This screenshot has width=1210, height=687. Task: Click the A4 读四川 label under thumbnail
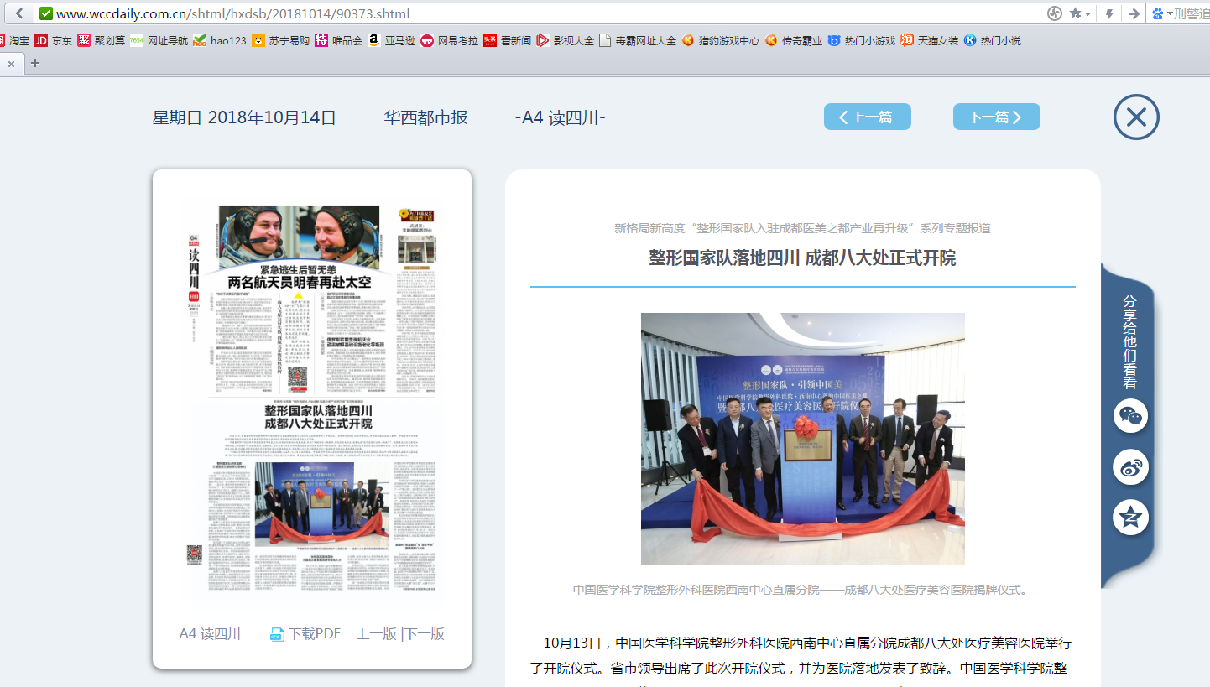click(210, 634)
